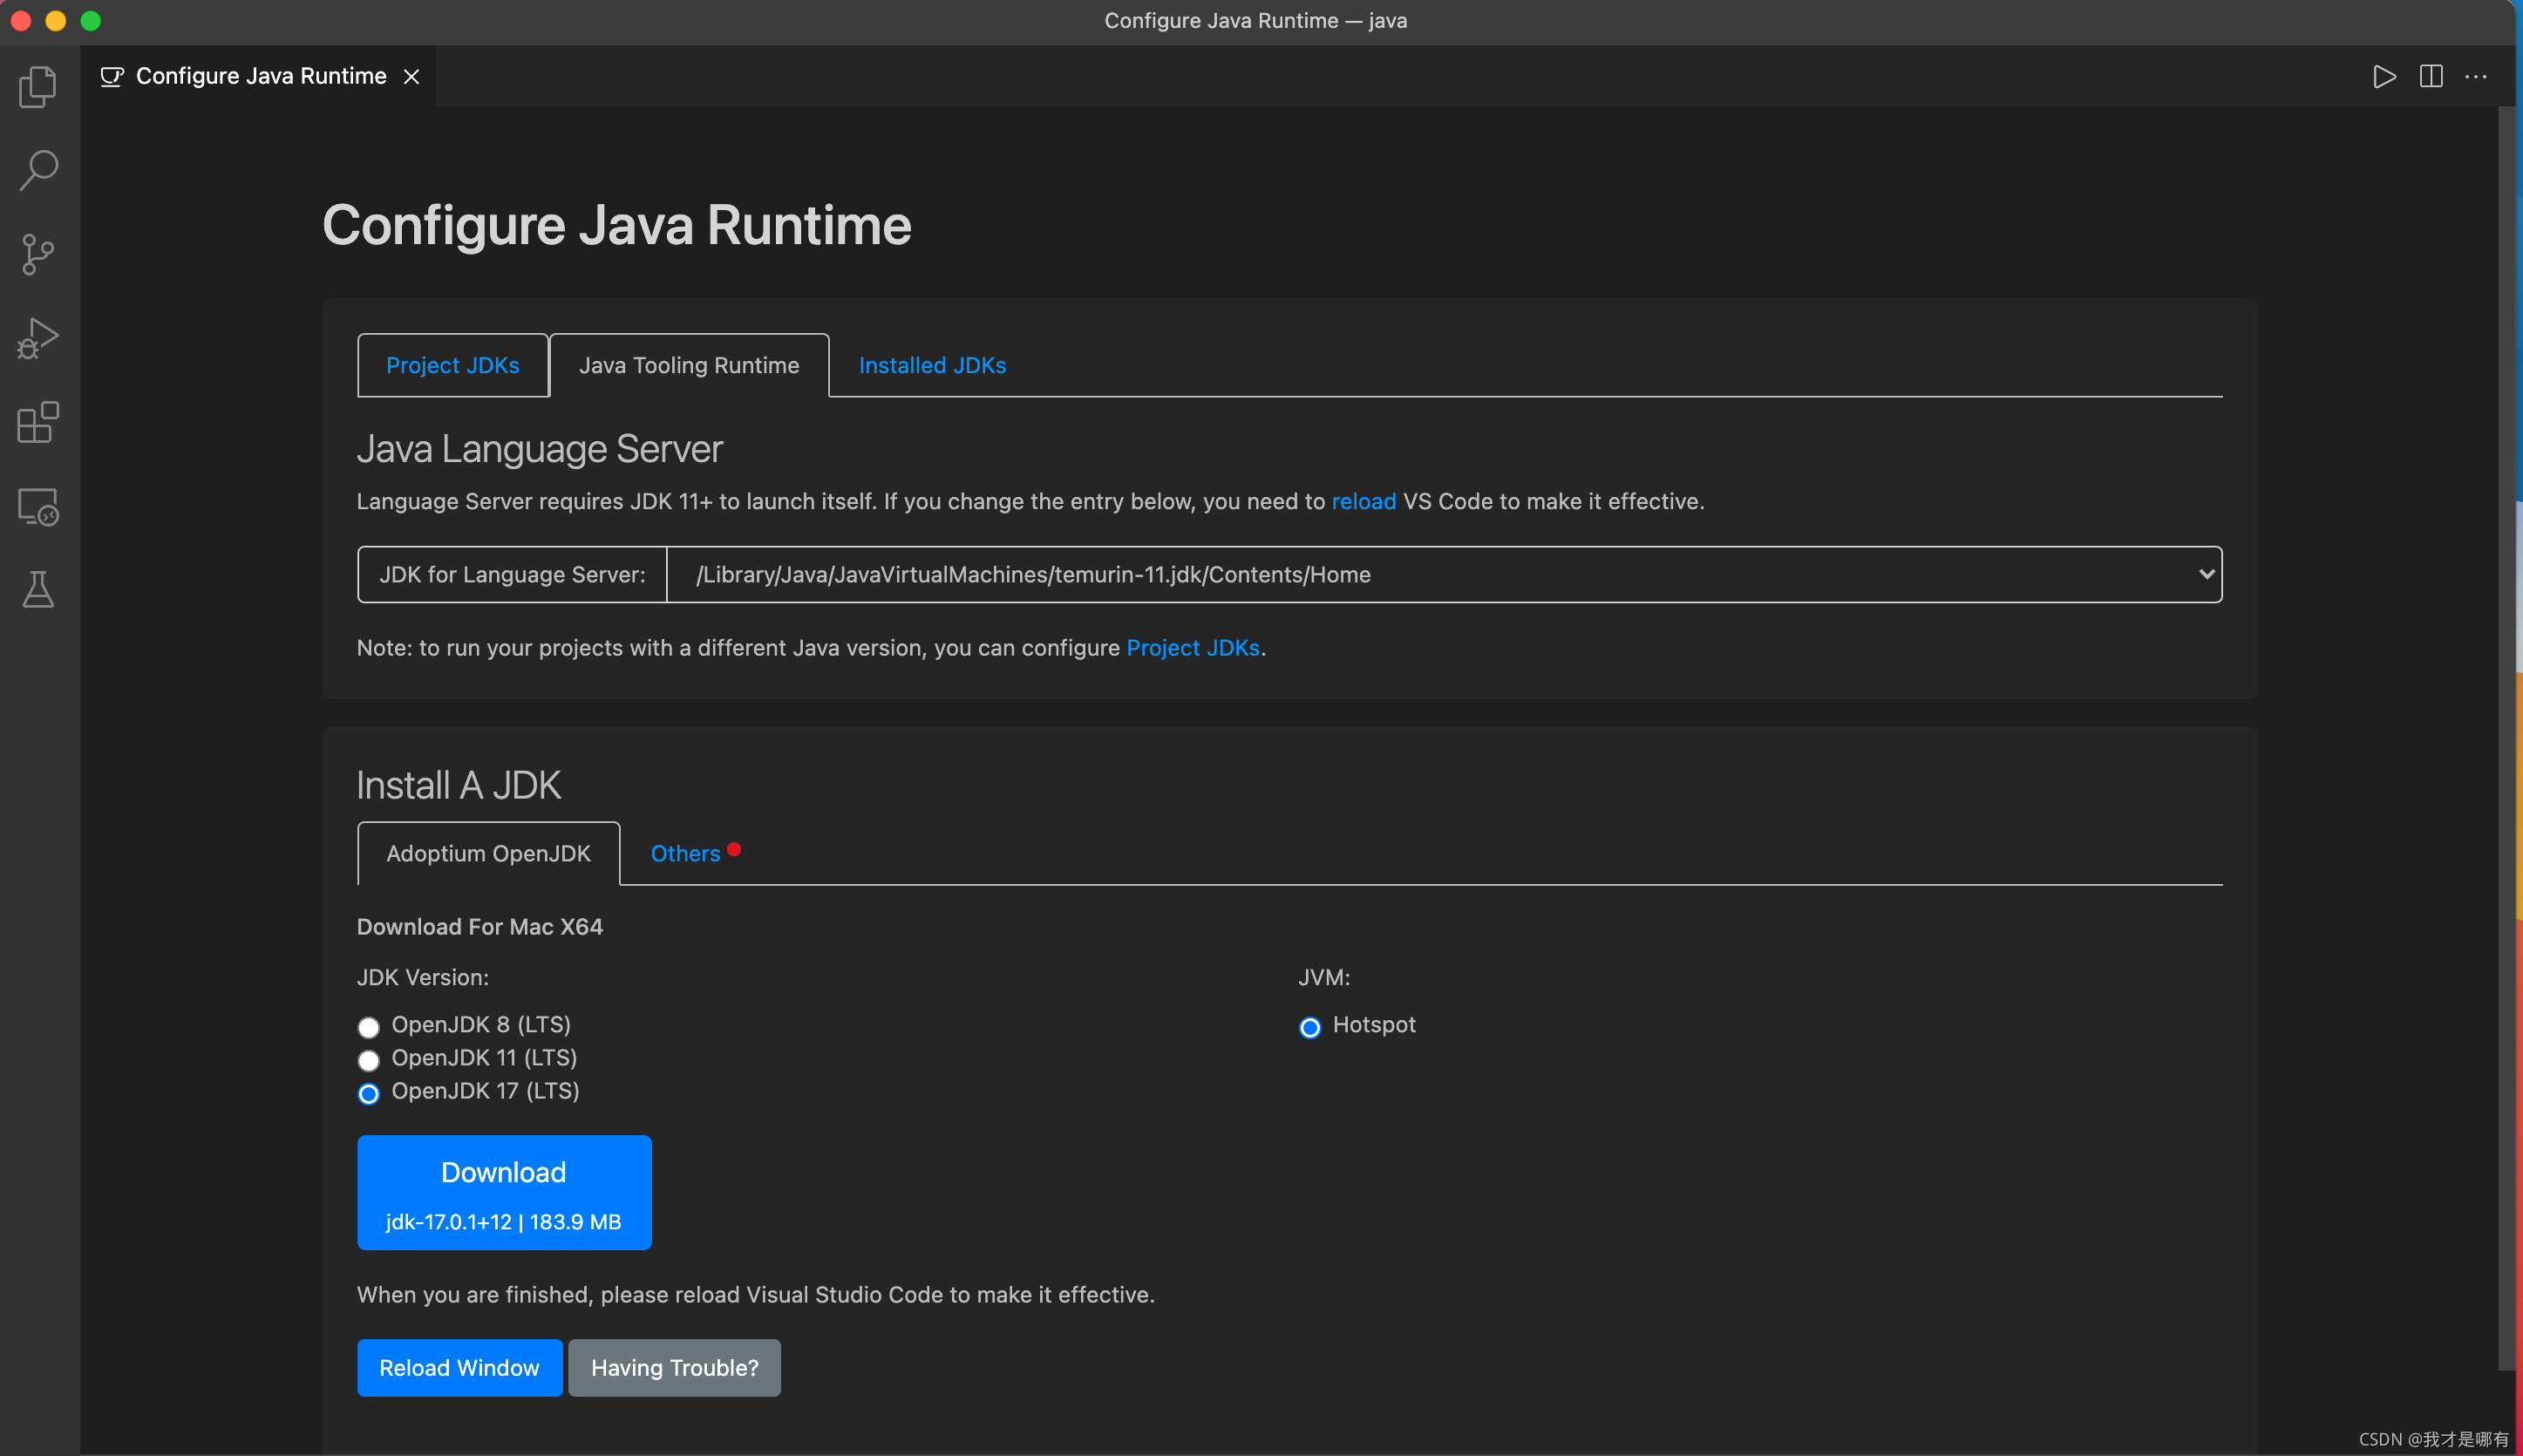Switch to the Installed JDKs tab
Viewport: 2523px width, 1456px height.
[x=932, y=366]
